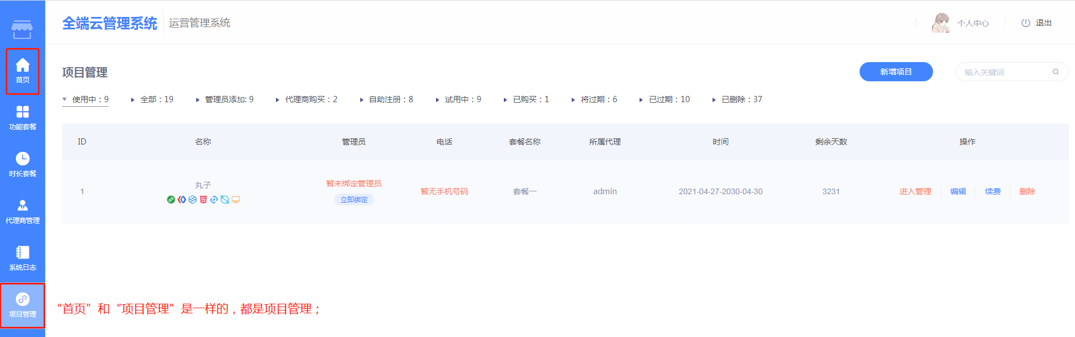Viewport: 1075px width, 337px height.
Task: Click the 所属代理 column header
Action: click(x=605, y=142)
